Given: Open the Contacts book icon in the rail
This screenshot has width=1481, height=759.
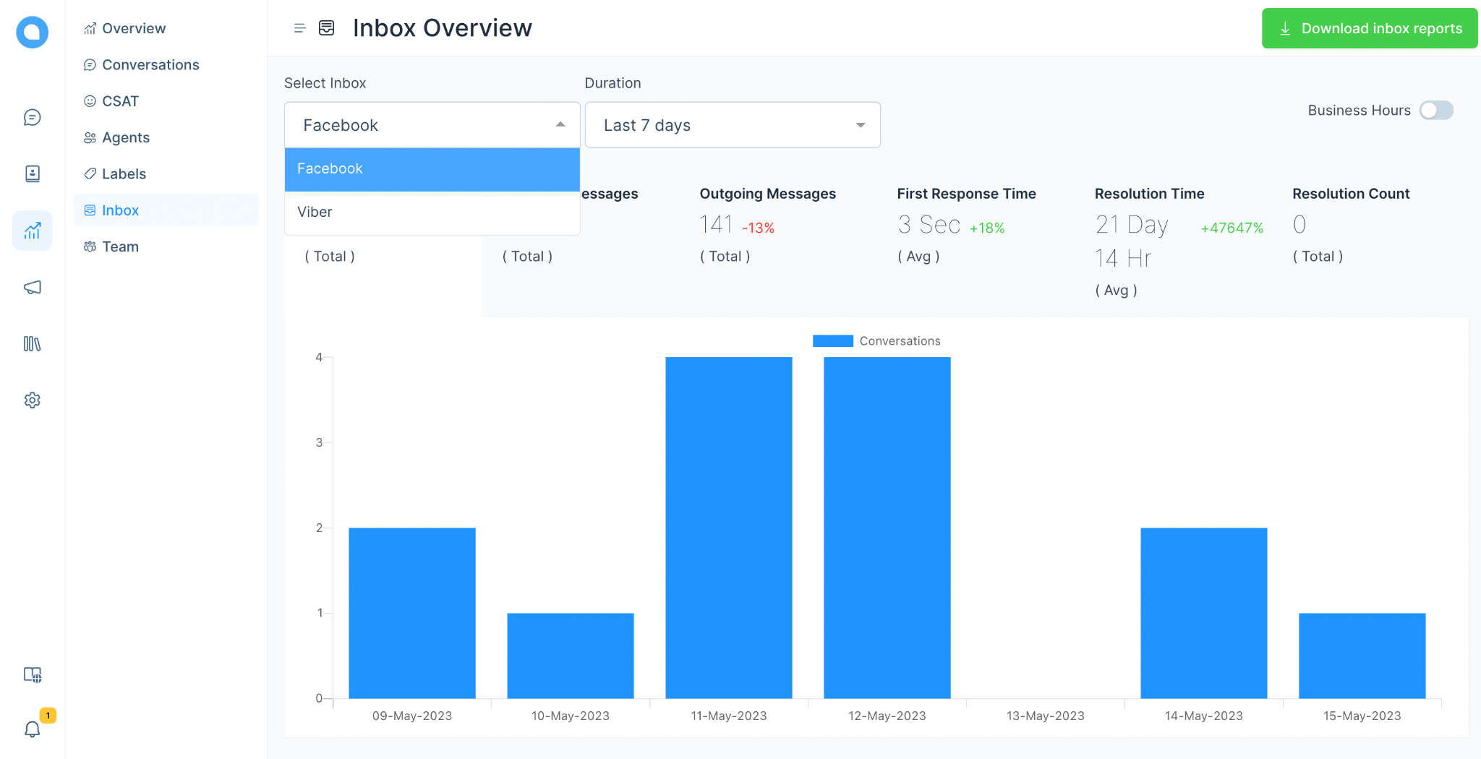Looking at the screenshot, I should 32,173.
